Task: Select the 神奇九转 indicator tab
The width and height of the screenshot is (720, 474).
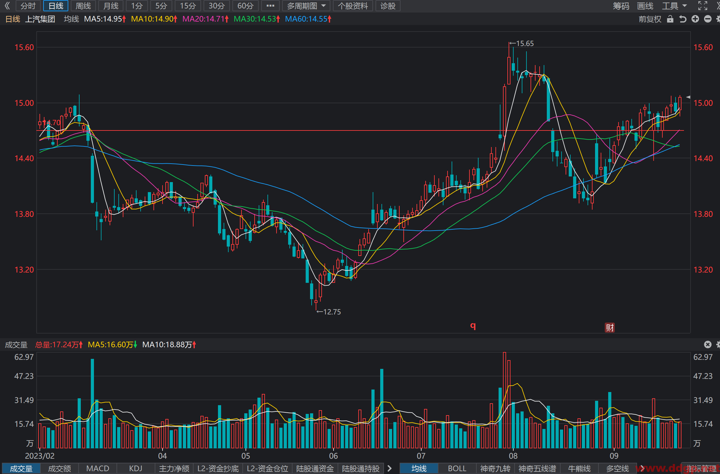Action: point(495,468)
